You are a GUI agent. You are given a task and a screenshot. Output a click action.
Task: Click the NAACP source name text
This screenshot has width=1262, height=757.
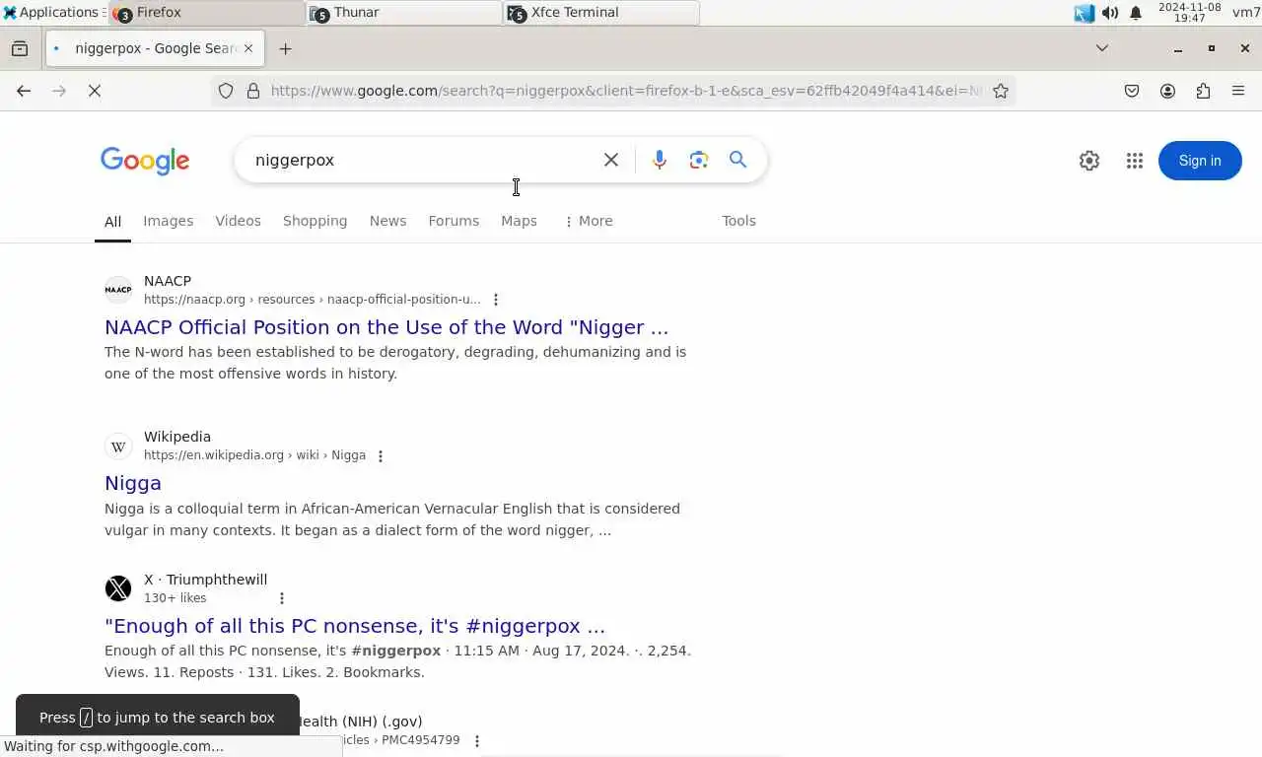tap(168, 281)
